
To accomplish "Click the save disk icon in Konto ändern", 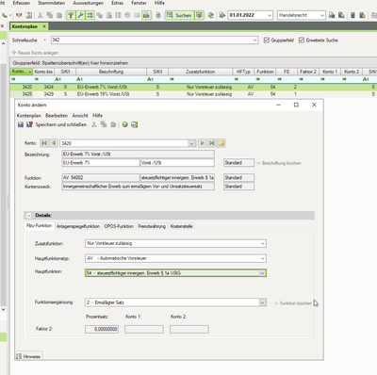I will click(x=21, y=124).
